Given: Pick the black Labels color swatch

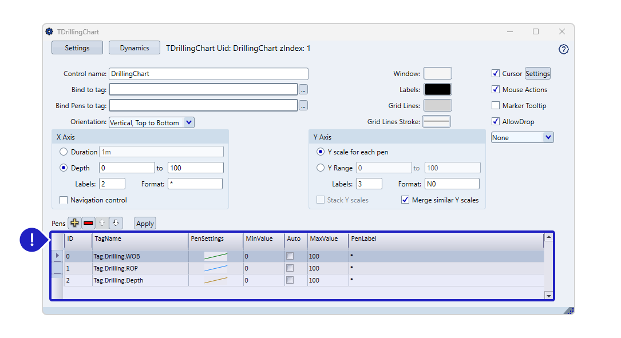Looking at the screenshot, I should point(437,90).
